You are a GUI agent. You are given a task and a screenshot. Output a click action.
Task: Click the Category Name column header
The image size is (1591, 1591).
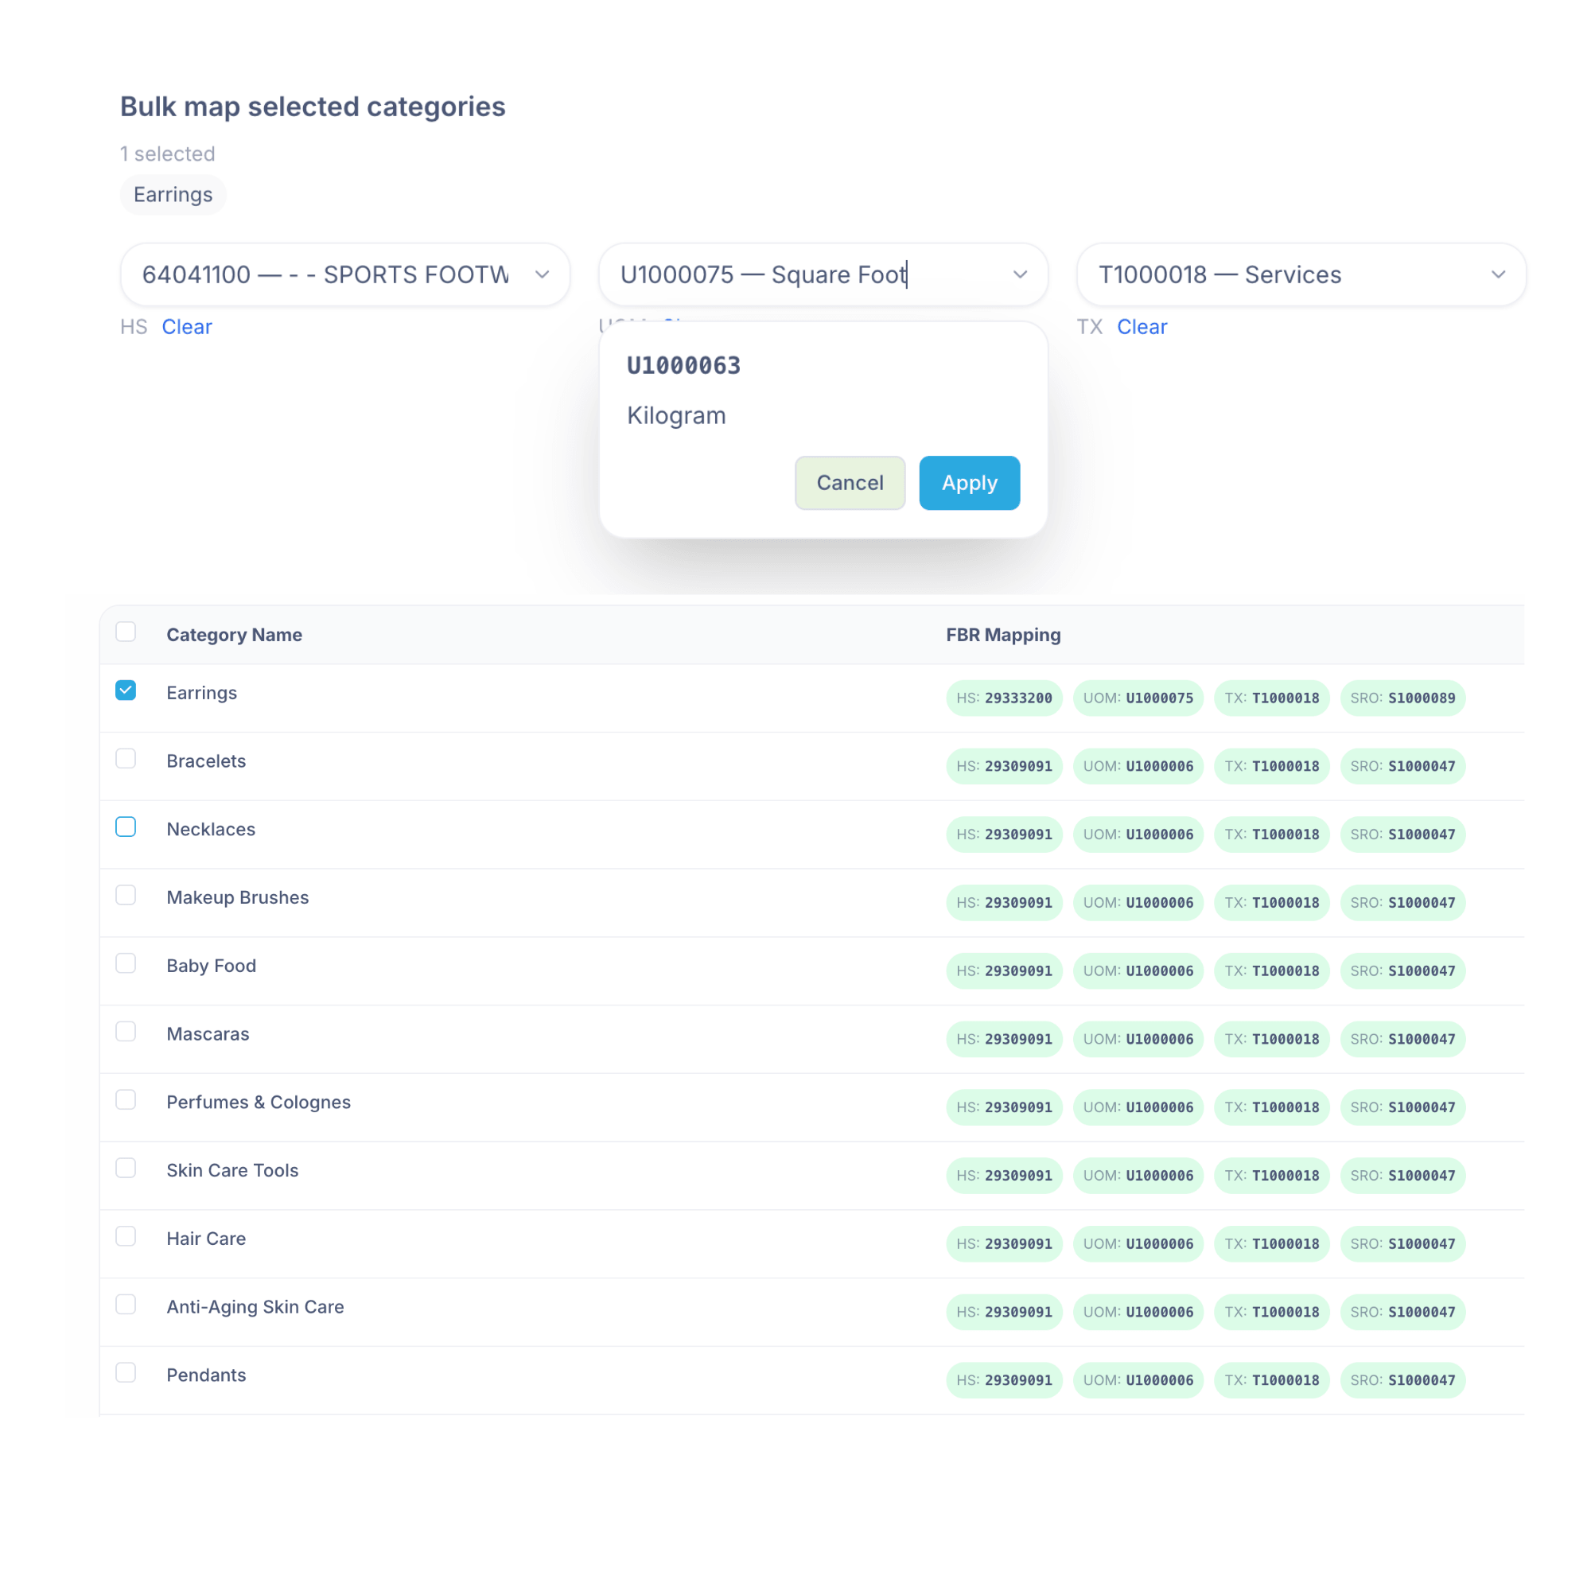[234, 634]
